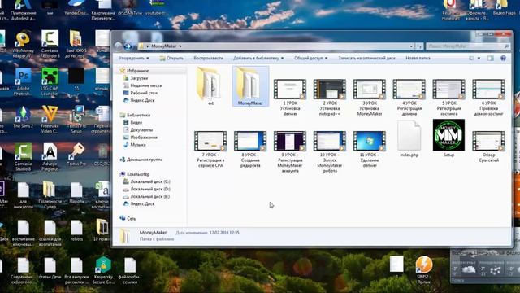
Task: Click the LSG-Craft Launcher desktop icon
Action: pos(50,82)
